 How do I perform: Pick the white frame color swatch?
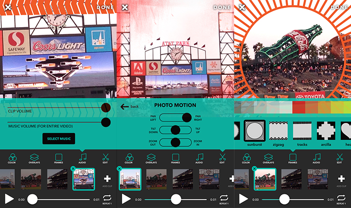286,107
